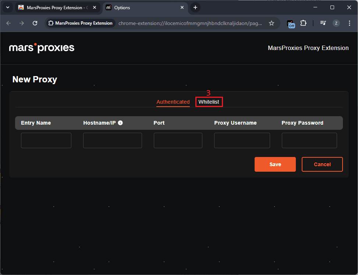Open the Chrome three-dot menu
358x275 pixels.
click(x=349, y=23)
